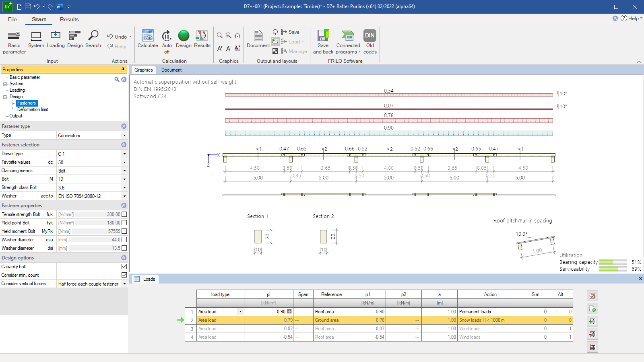The width and height of the screenshot is (644, 362).
Task: Open the Basic parameter ribbon tool
Action: 14,42
